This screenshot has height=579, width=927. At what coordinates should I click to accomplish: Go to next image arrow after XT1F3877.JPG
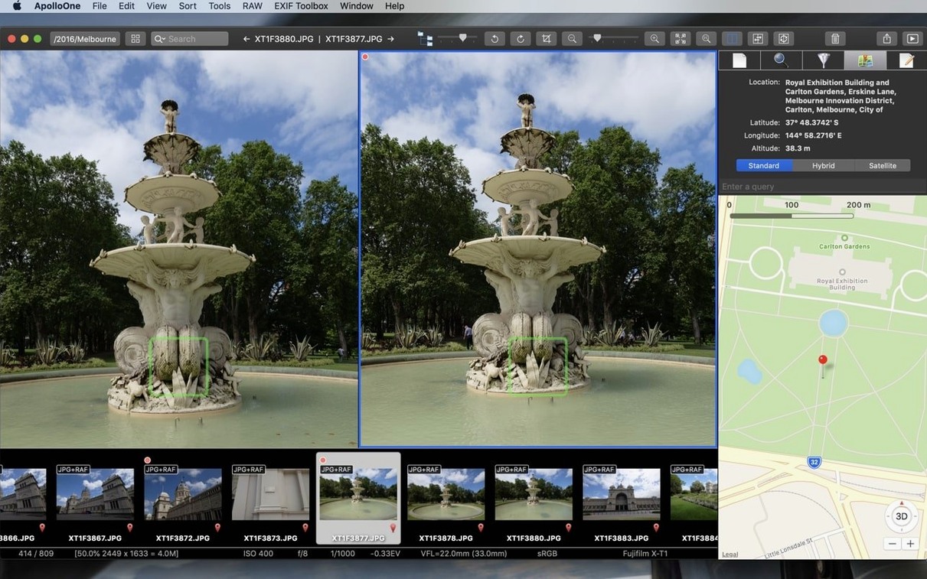pyautogui.click(x=391, y=39)
